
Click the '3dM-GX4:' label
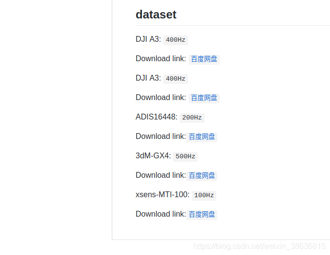(153, 156)
